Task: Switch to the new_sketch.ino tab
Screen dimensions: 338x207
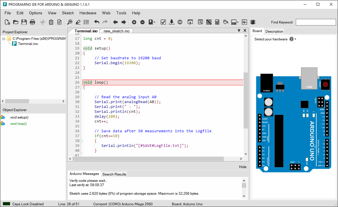Action: tap(116, 31)
